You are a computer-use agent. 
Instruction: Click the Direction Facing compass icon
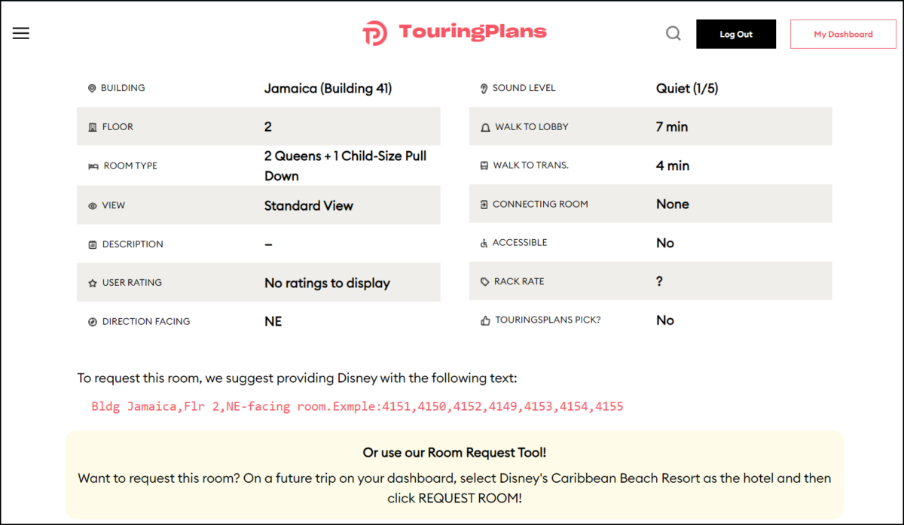91,321
